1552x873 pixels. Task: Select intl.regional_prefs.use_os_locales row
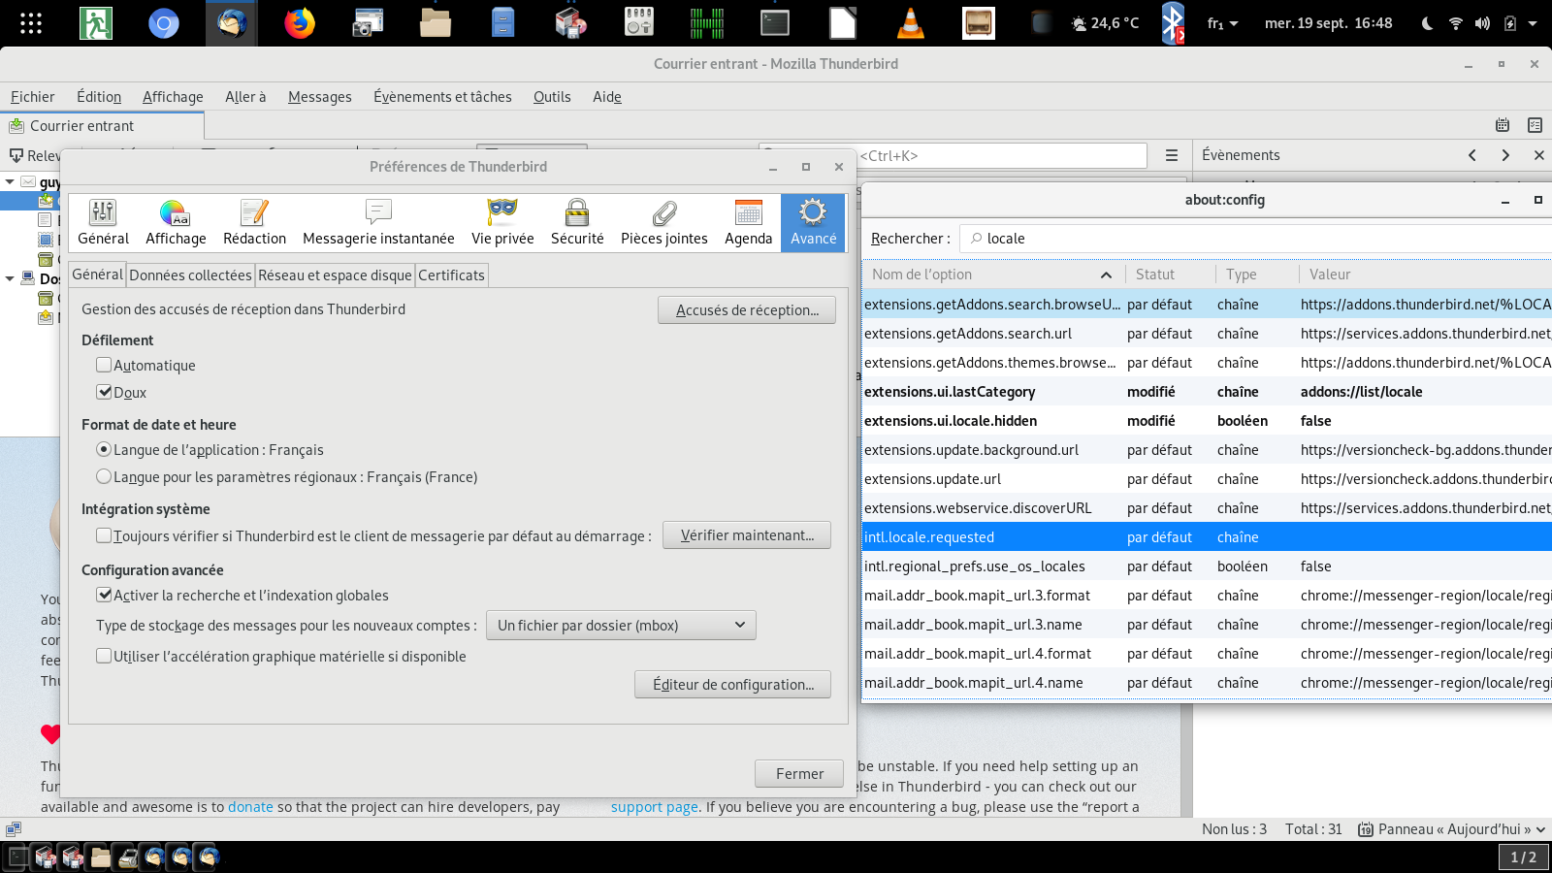tap(1208, 566)
